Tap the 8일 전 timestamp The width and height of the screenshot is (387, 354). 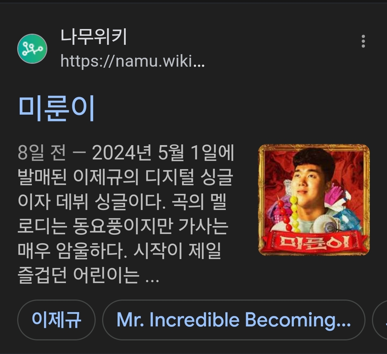click(42, 153)
